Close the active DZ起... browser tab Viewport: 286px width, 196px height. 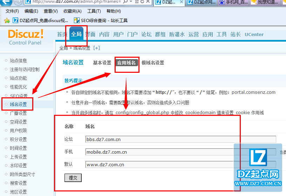pos(181,2)
